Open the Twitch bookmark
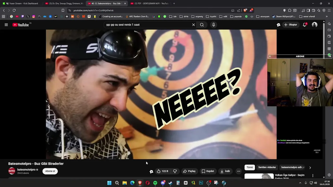 (22, 16)
